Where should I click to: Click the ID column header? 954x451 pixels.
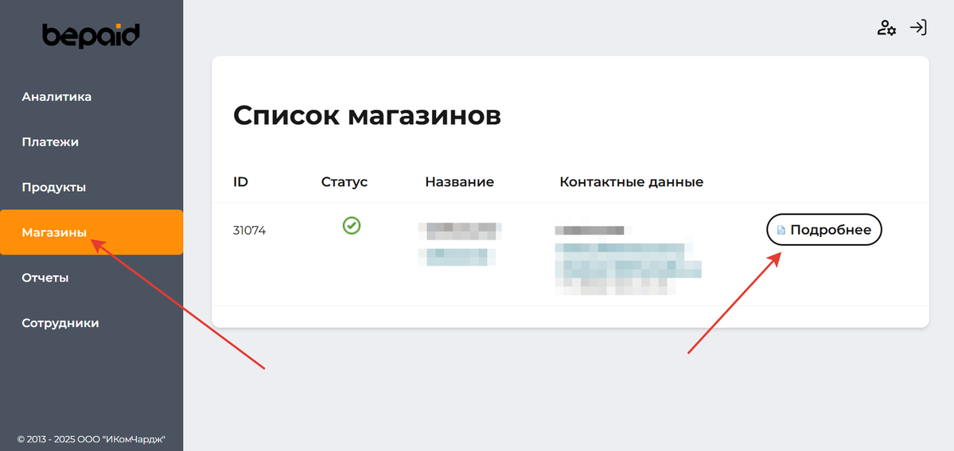click(x=240, y=182)
